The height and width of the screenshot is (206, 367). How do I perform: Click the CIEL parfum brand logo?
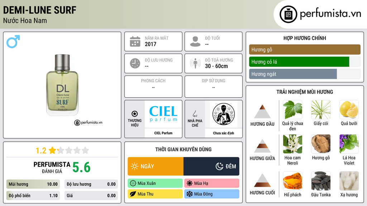click(163, 114)
